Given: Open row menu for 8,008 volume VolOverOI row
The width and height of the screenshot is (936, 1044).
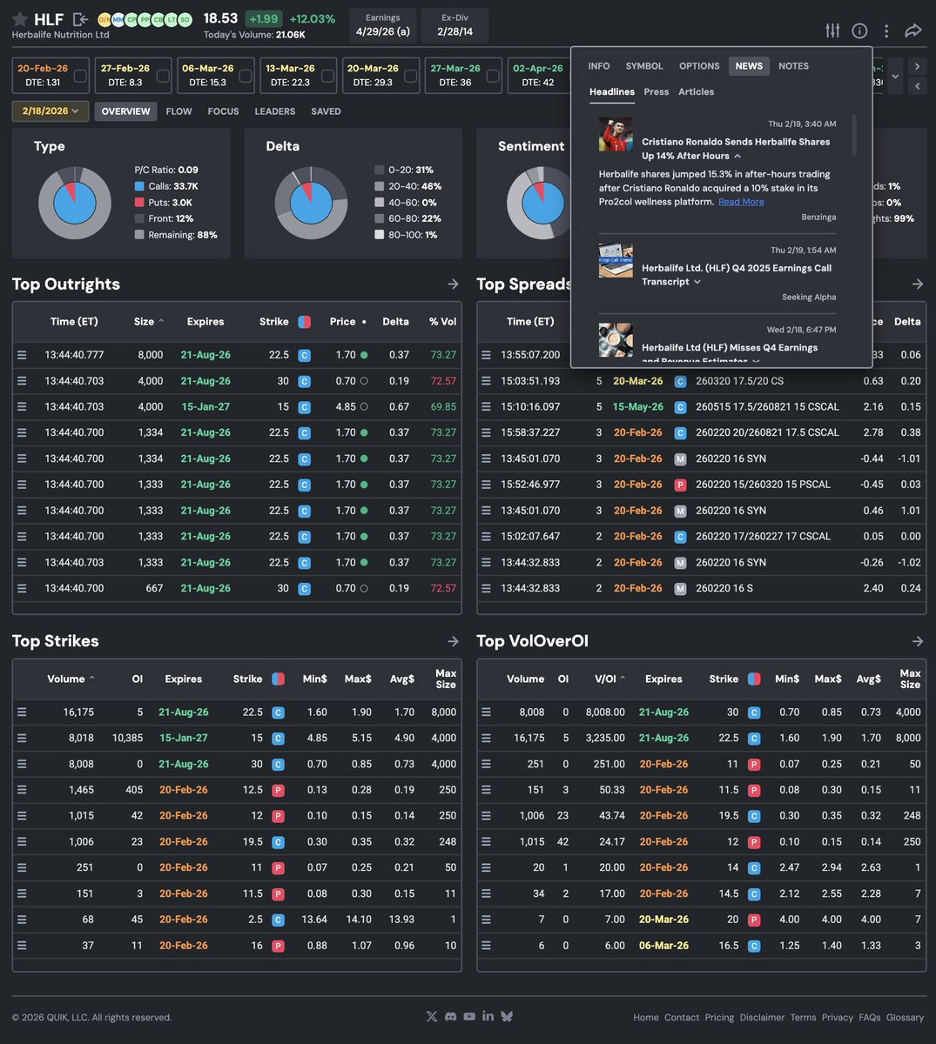Looking at the screenshot, I should (486, 712).
